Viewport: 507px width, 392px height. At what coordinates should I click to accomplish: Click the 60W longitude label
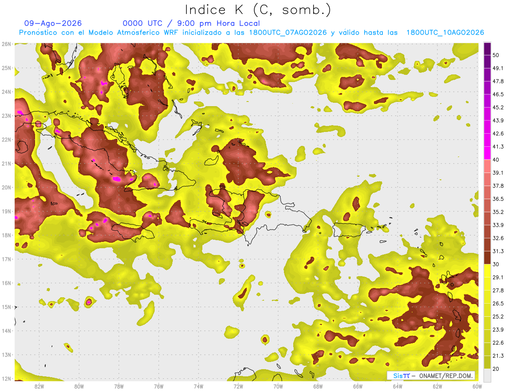coord(477,387)
